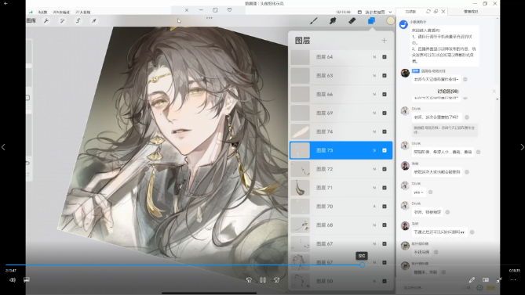
Task: Add a new layer with the plus icon
Action: pyautogui.click(x=384, y=41)
